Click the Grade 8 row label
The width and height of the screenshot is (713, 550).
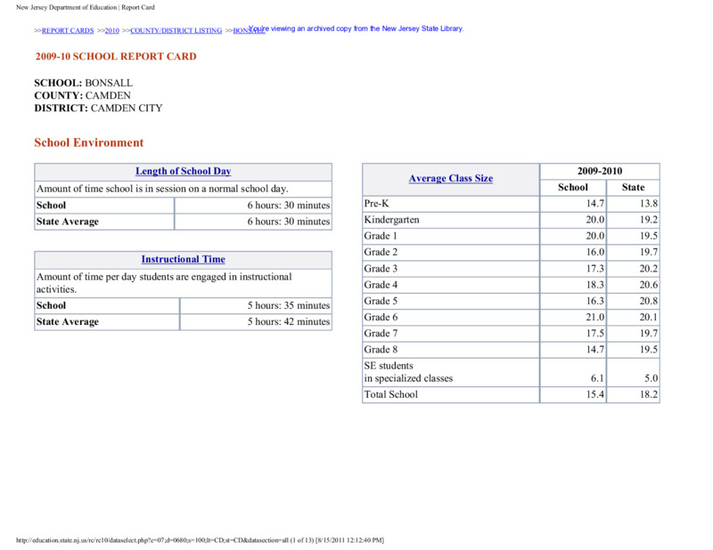click(x=381, y=350)
